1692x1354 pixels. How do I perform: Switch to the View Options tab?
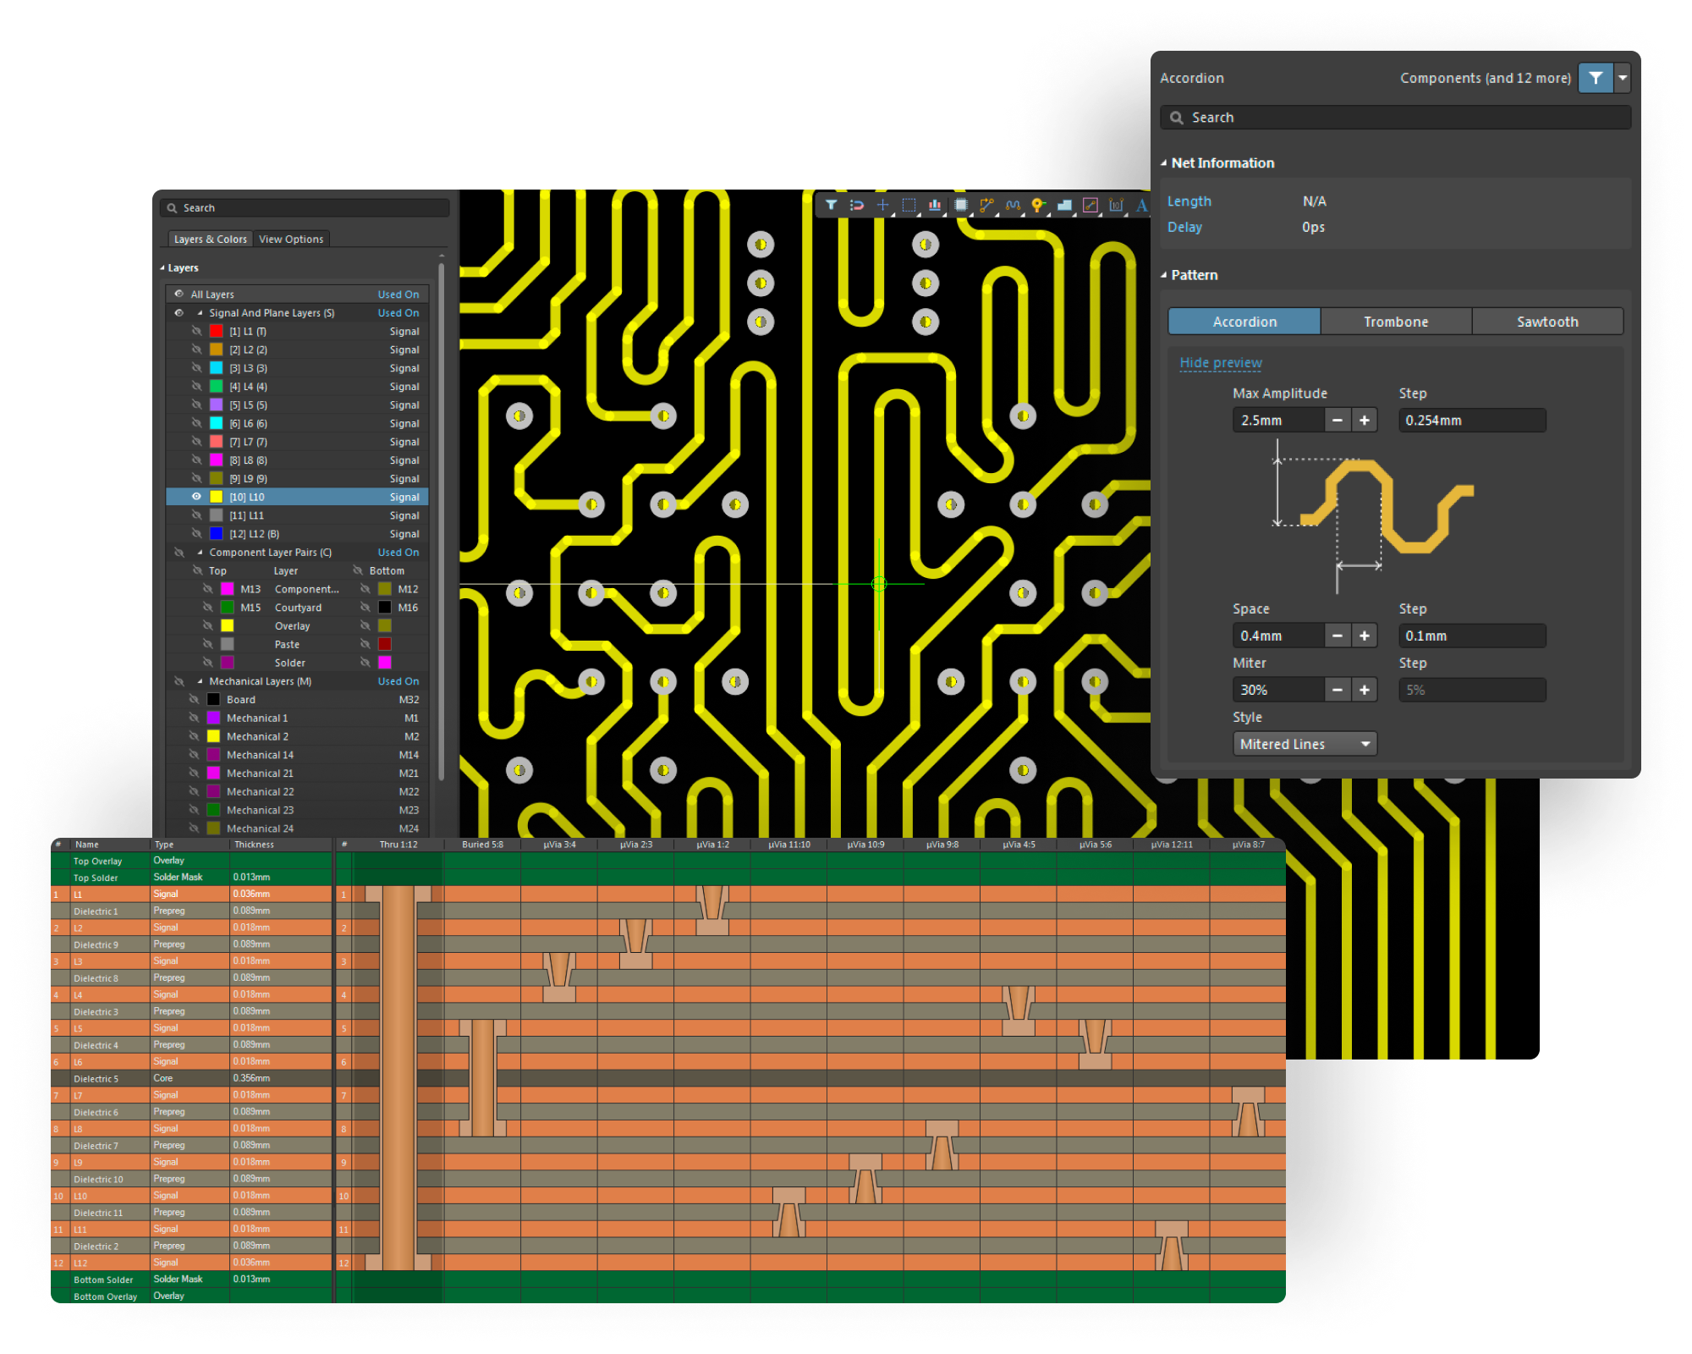pos(291,239)
